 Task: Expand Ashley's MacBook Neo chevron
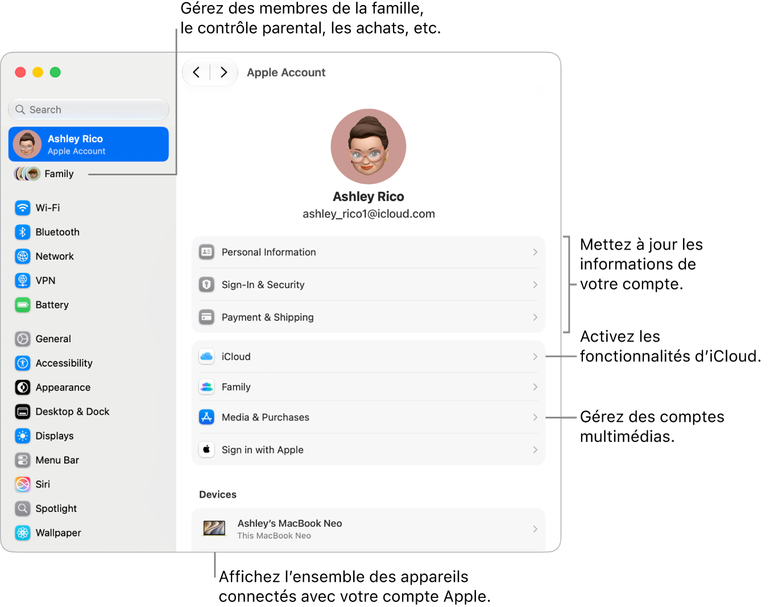(x=535, y=529)
